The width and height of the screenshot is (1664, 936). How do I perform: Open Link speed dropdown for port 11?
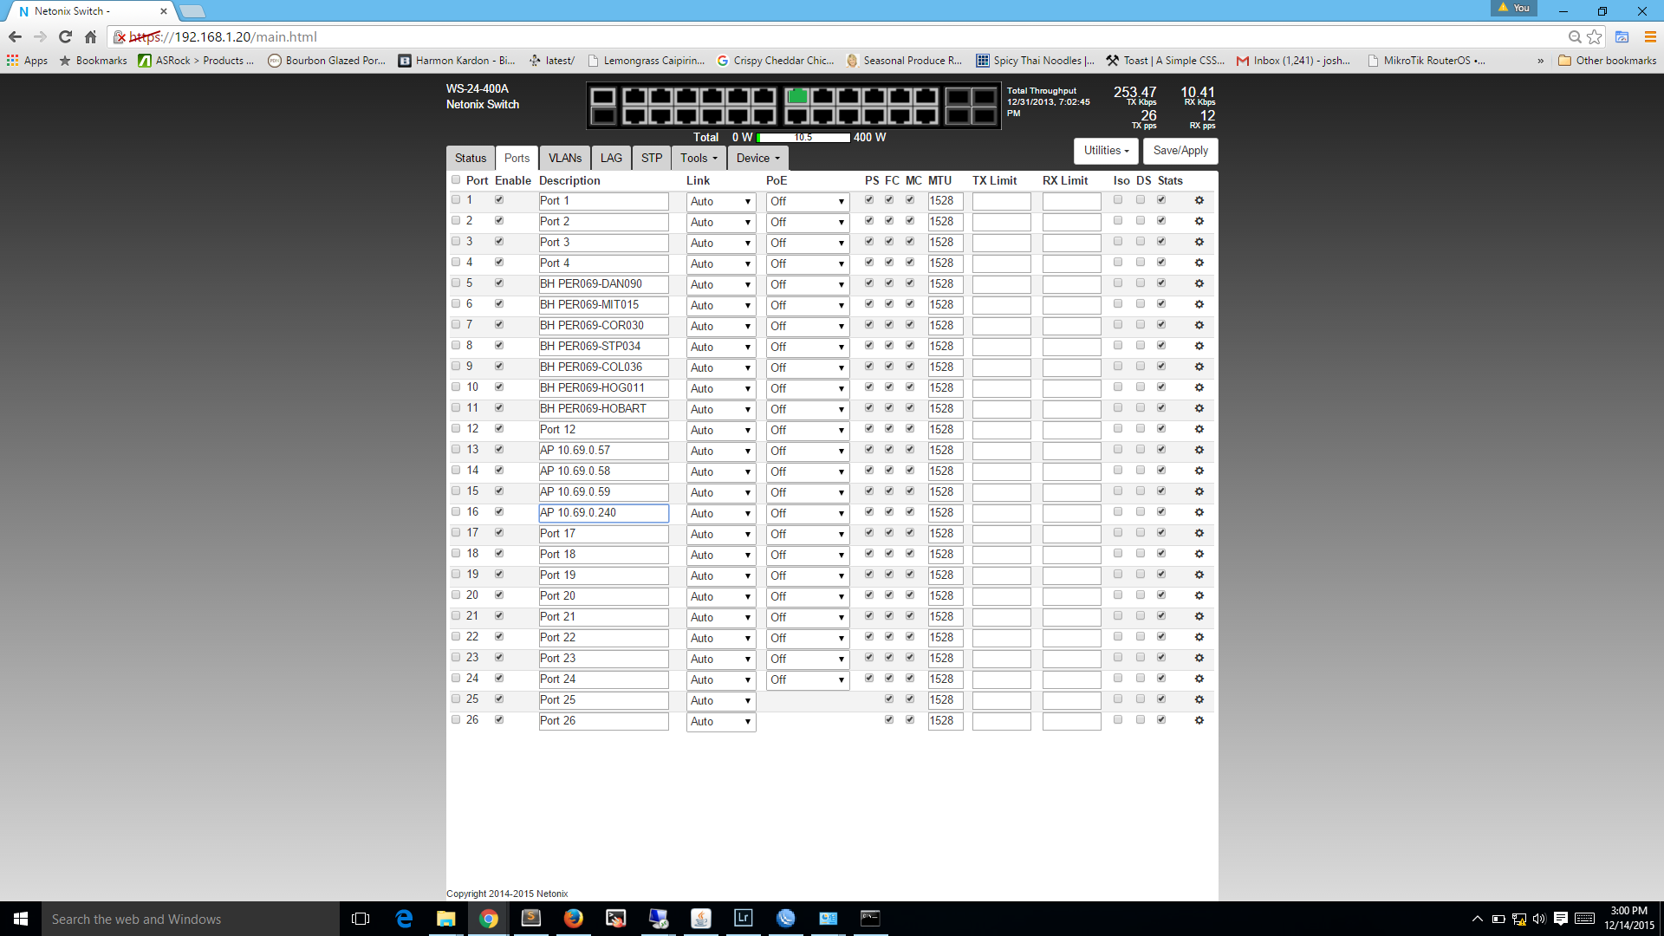point(721,410)
